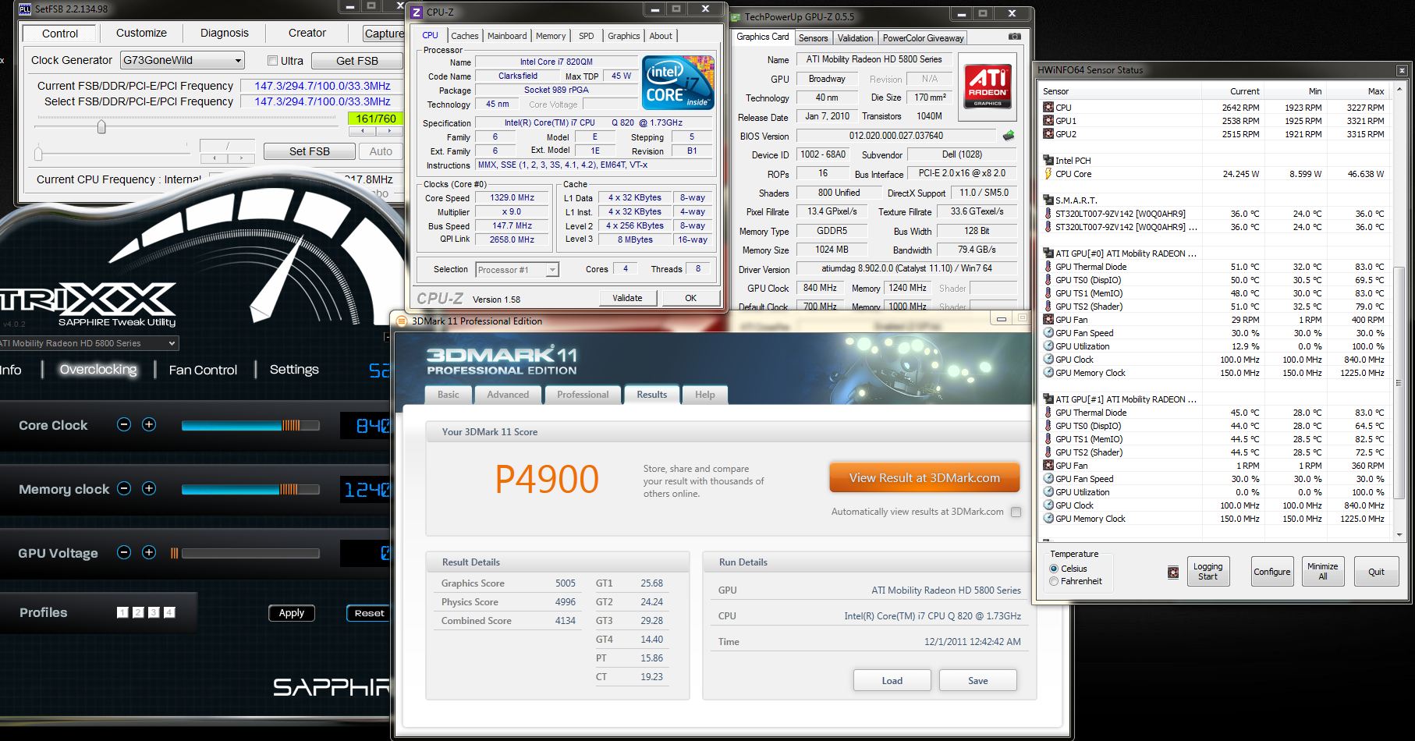Click the GPU-Z screenshot camera icon
This screenshot has height=741, width=1415.
coord(1014,37)
